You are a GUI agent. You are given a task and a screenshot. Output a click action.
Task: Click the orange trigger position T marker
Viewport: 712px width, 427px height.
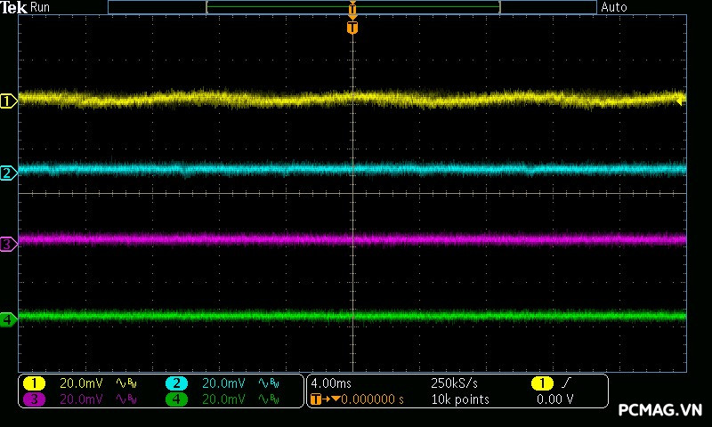352,28
